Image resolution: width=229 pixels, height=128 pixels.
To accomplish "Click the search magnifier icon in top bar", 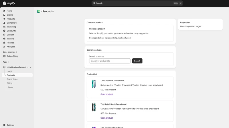I will pos(94,3).
